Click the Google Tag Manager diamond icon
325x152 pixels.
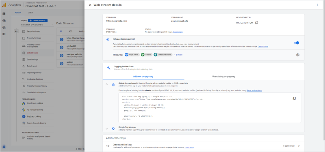pos(113,128)
